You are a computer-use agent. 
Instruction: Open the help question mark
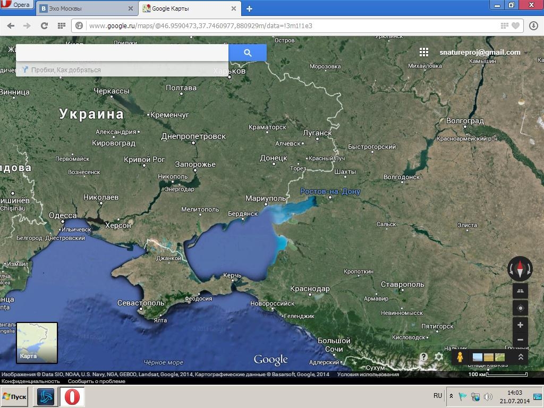[x=423, y=357]
